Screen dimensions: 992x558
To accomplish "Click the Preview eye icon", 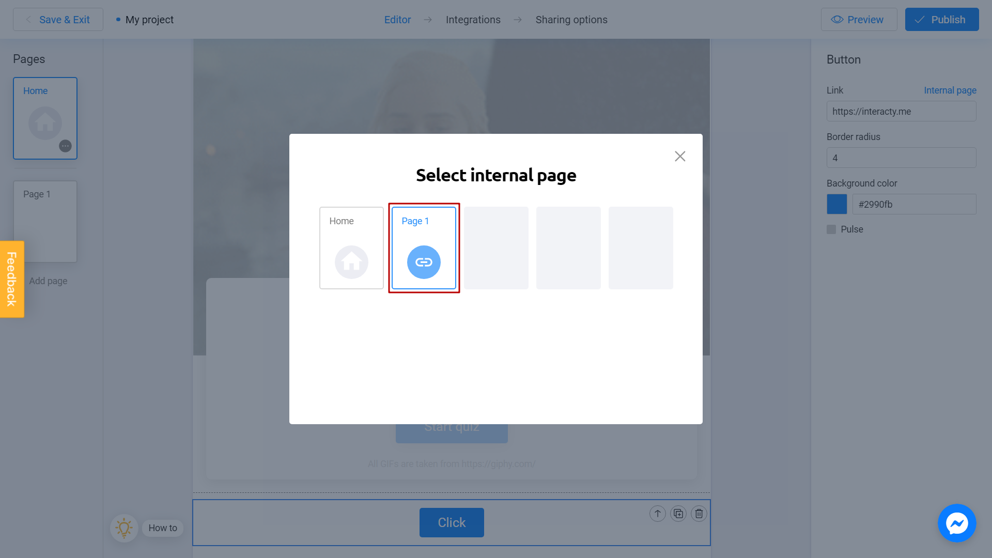I will tap(836, 20).
